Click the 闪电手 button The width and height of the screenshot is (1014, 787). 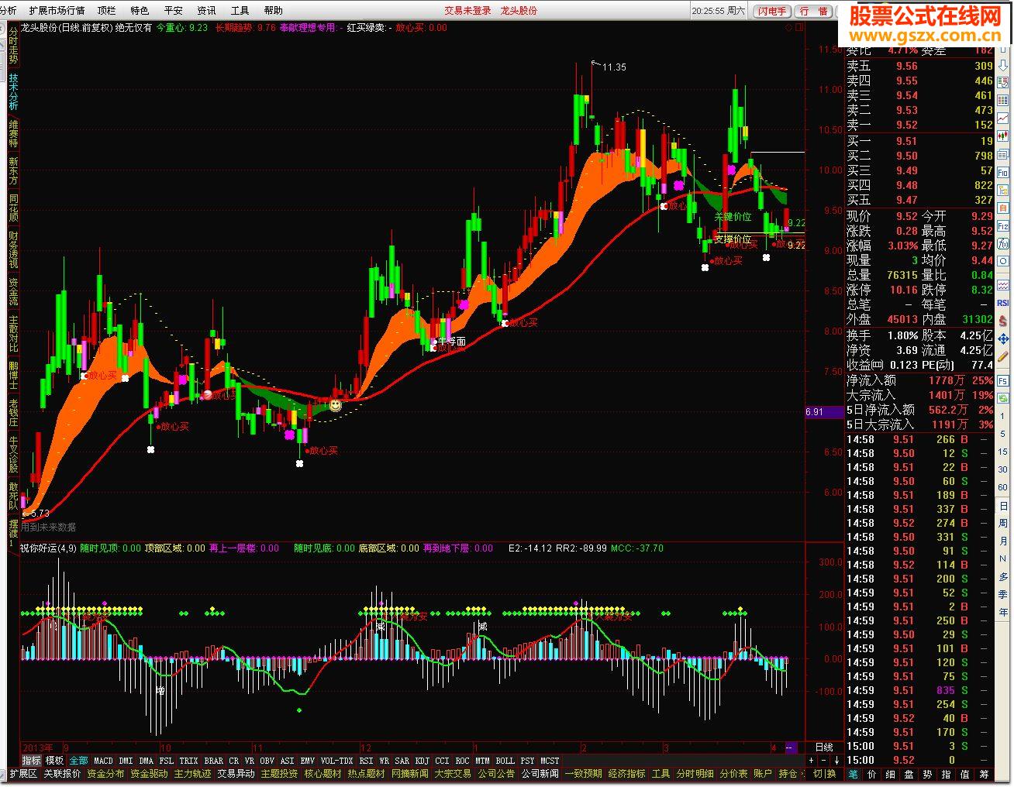(771, 11)
